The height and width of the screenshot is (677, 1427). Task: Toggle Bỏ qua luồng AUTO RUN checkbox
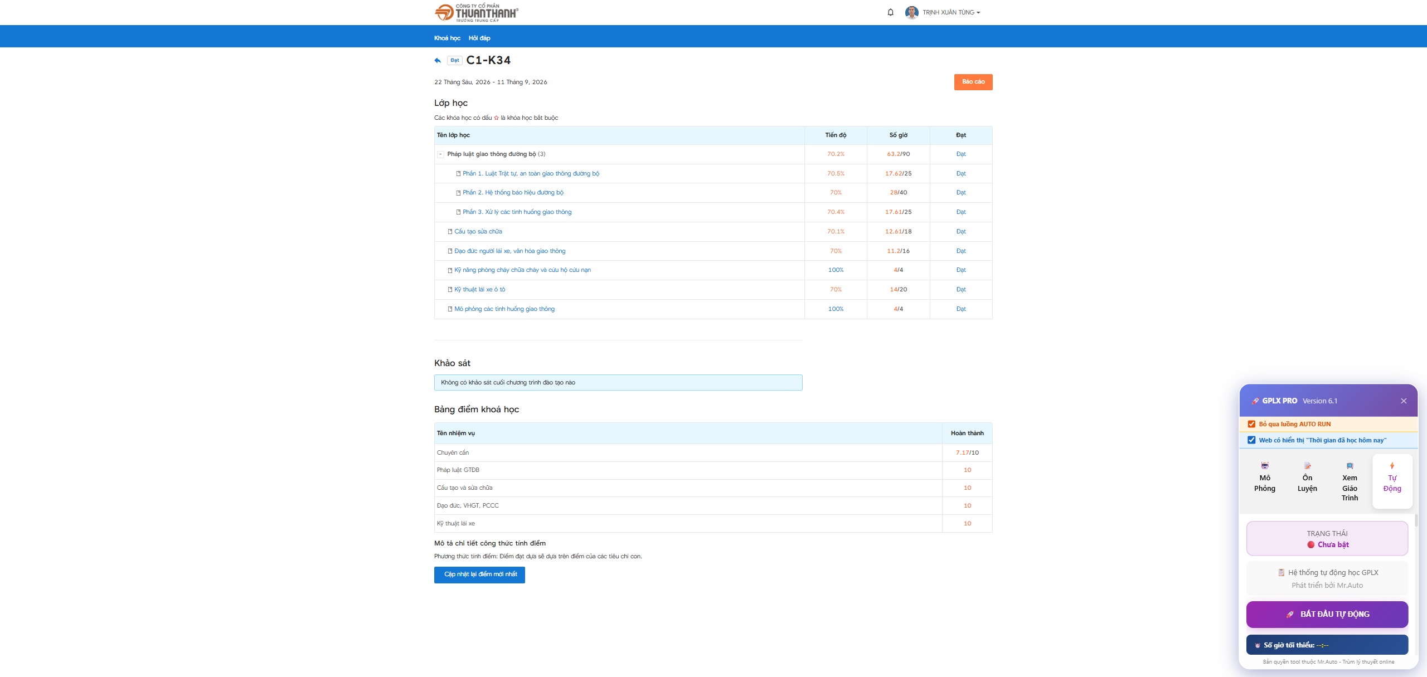click(x=1251, y=424)
